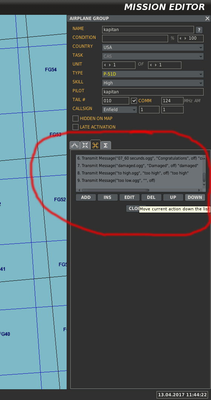This screenshot has width=211, height=400.
Task: Open the COUNTRY dropdown showing USA
Action: tap(153, 47)
